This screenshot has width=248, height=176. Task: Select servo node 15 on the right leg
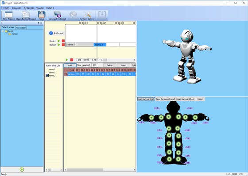point(178,153)
